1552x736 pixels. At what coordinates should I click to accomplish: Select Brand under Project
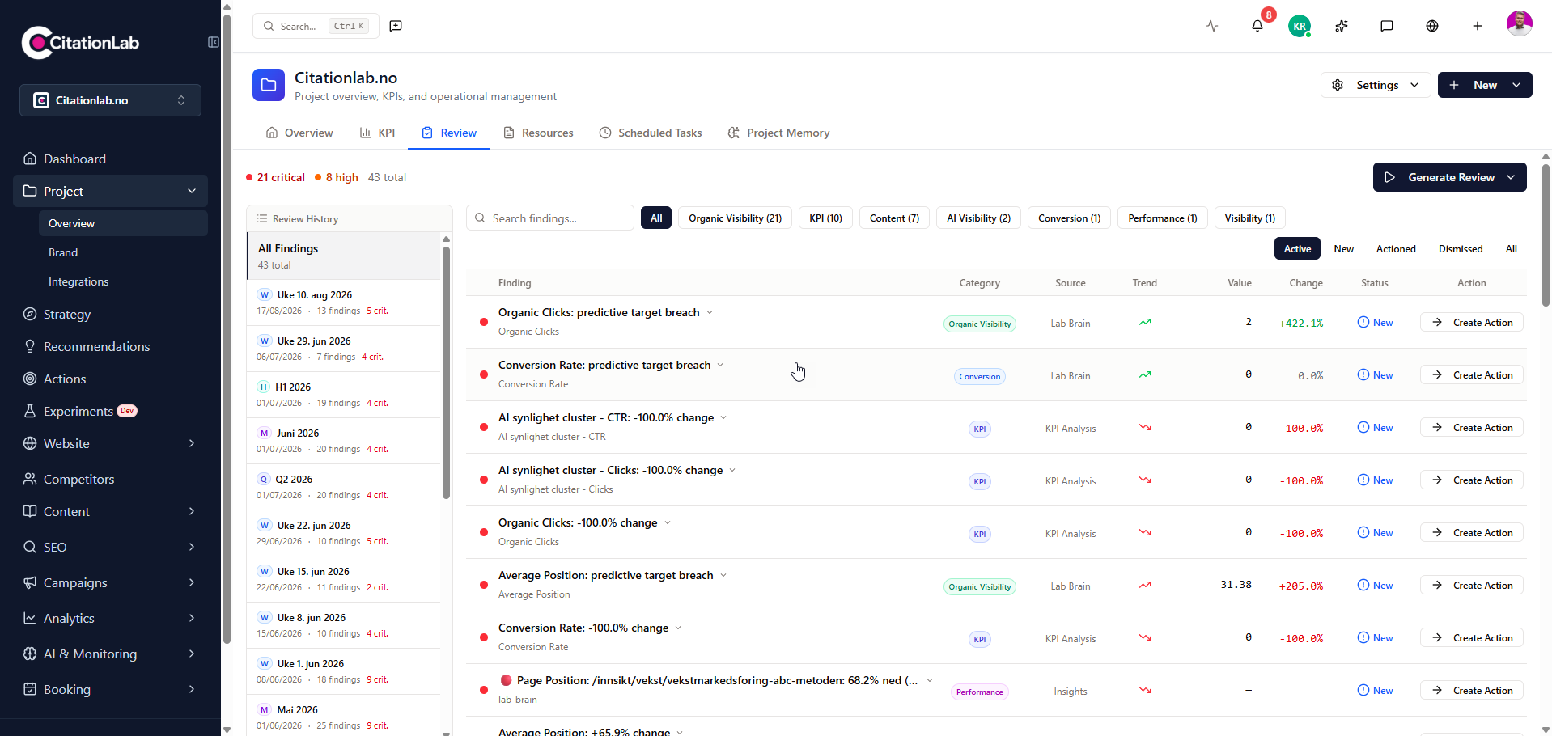(123, 252)
